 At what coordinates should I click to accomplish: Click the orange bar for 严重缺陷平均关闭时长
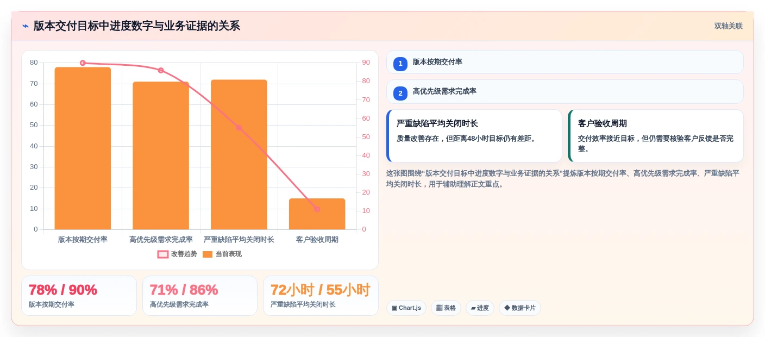(239, 154)
